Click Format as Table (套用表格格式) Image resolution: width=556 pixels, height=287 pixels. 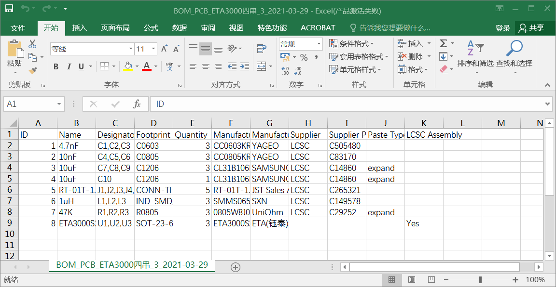[359, 57]
